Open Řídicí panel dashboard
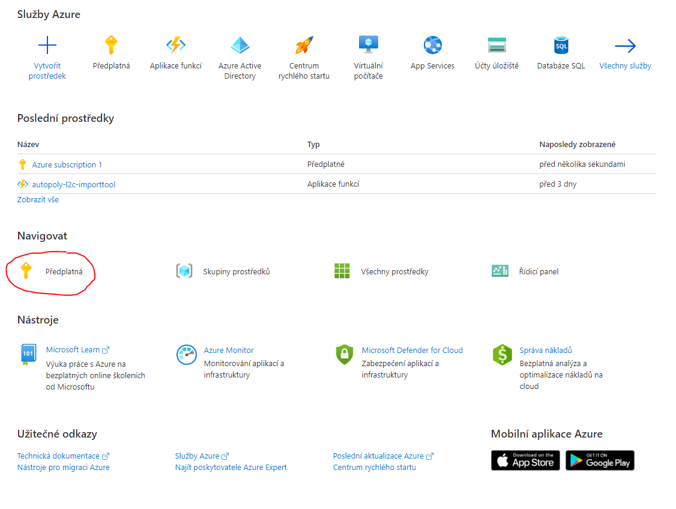The width and height of the screenshot is (676, 509). click(x=539, y=272)
